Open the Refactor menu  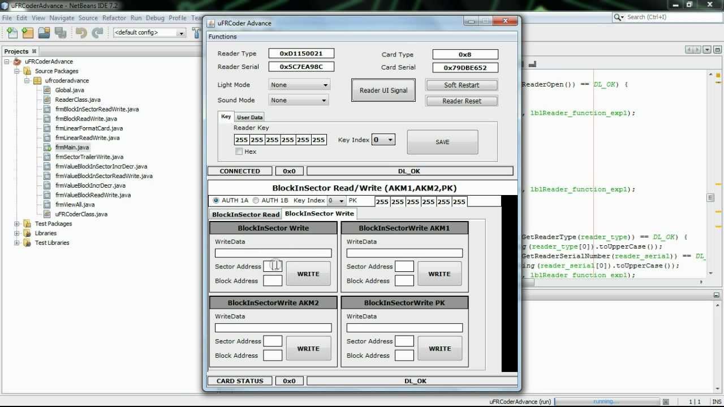point(114,18)
